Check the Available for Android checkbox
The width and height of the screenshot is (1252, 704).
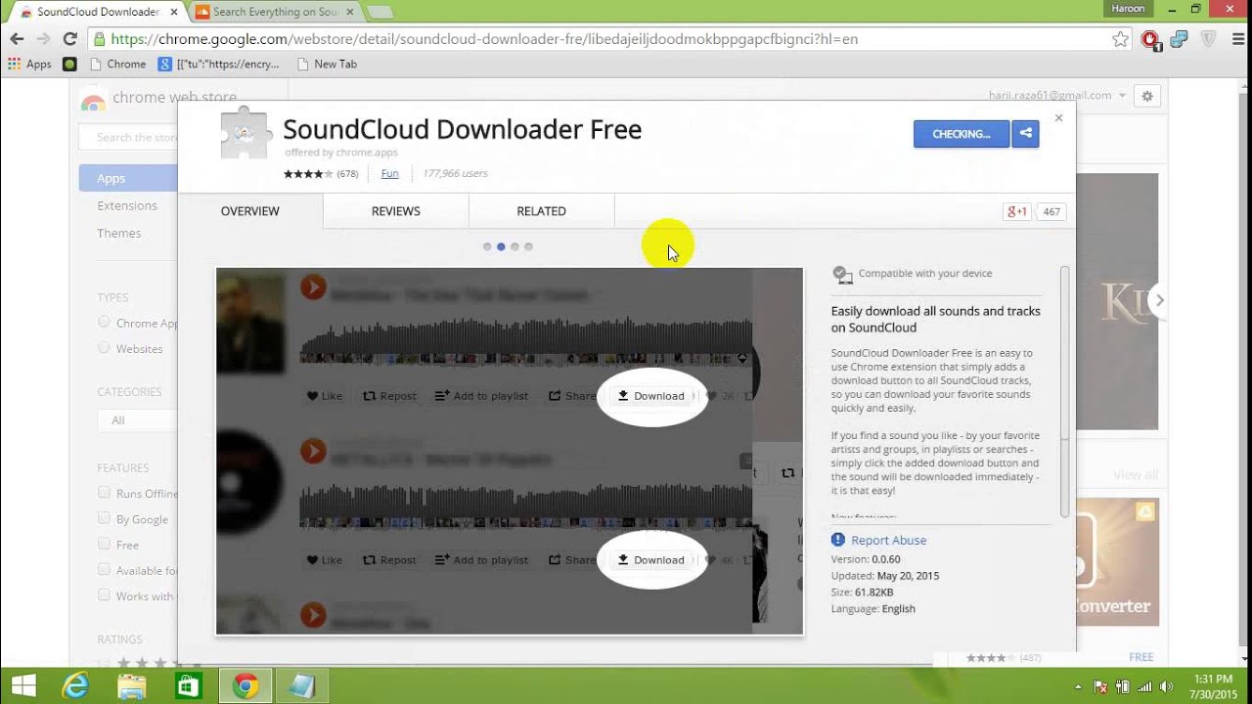coord(104,570)
